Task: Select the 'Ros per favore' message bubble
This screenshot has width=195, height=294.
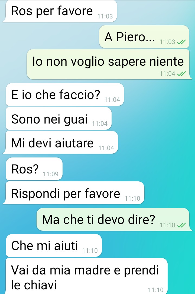Action: (x=60, y=11)
